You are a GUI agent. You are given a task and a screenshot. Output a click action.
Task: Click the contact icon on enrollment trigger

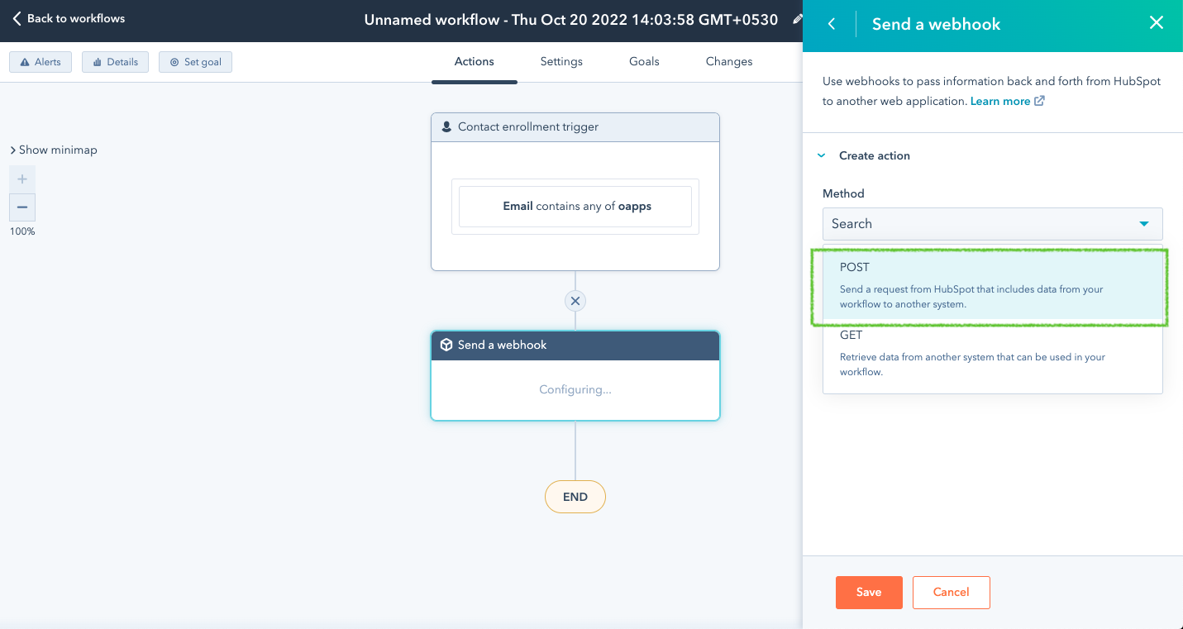pyautogui.click(x=447, y=127)
